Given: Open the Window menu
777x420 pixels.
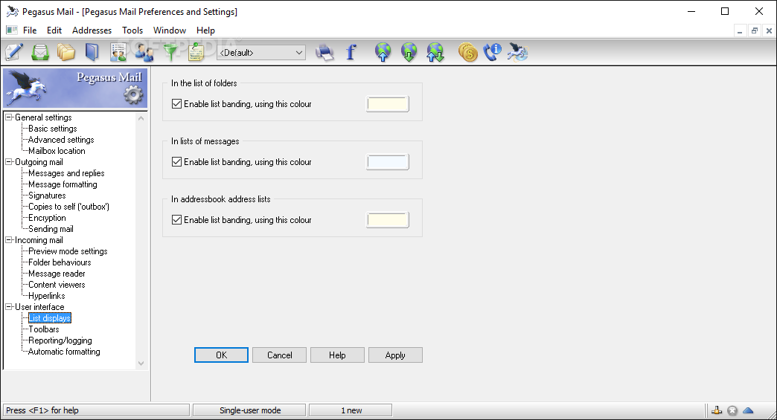Looking at the screenshot, I should [x=170, y=30].
